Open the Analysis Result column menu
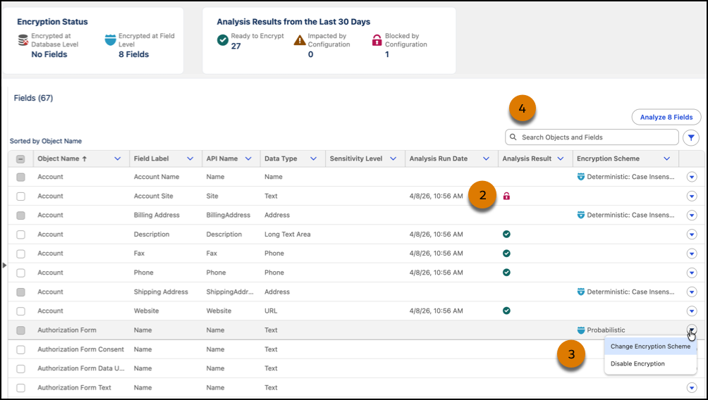The image size is (708, 400). click(561, 158)
